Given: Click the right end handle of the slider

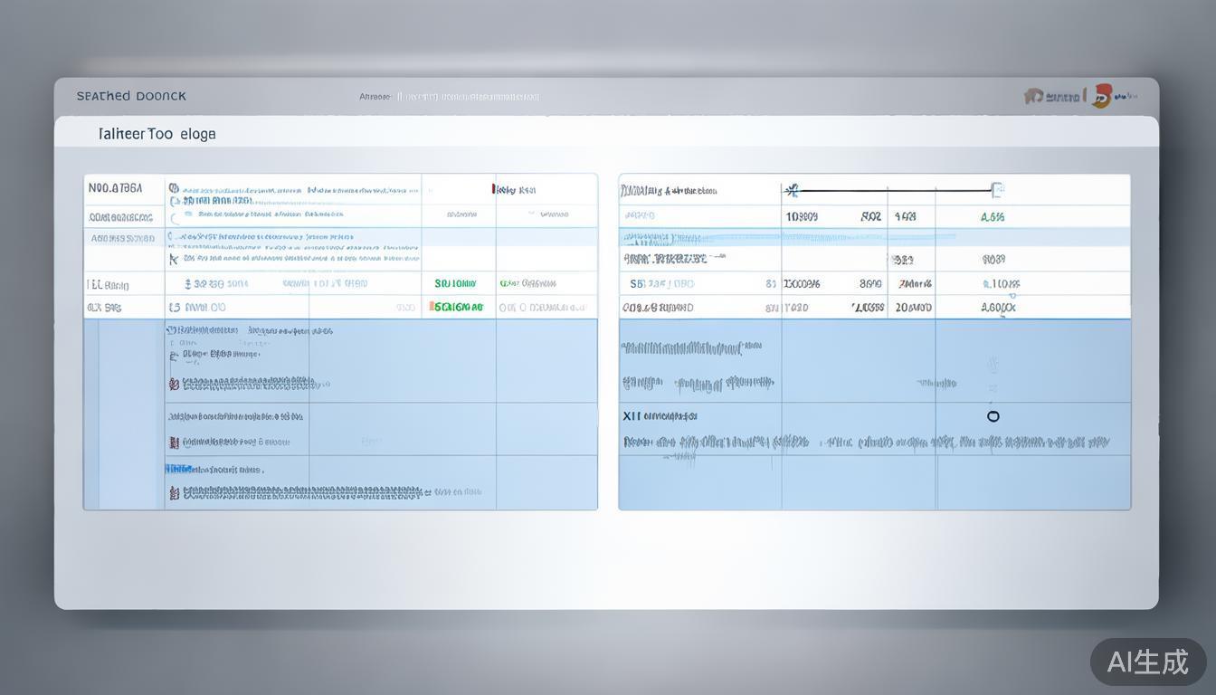Looking at the screenshot, I should (x=997, y=190).
